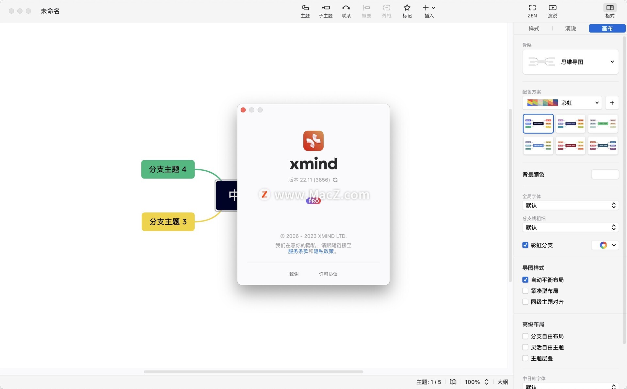Screen dimensions: 627x389
Task: Open the 插入 insert menu icon
Action: click(429, 11)
